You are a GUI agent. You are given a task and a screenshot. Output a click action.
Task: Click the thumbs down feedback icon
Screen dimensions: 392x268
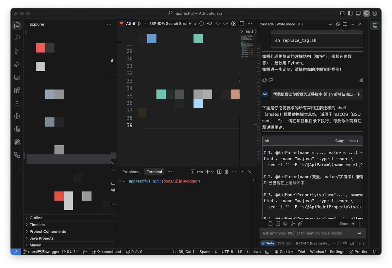(x=270, y=80)
